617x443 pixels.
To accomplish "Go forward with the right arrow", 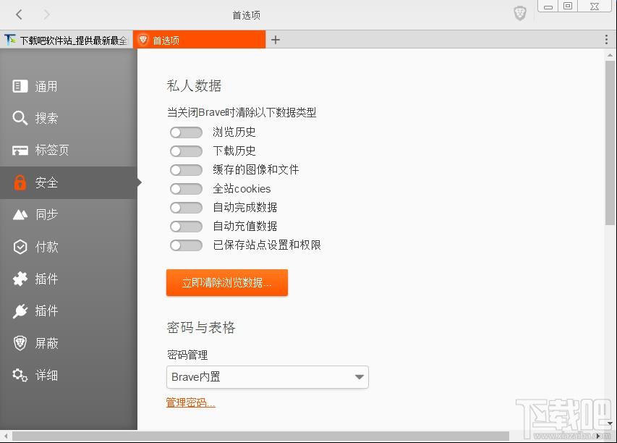I will (x=46, y=14).
